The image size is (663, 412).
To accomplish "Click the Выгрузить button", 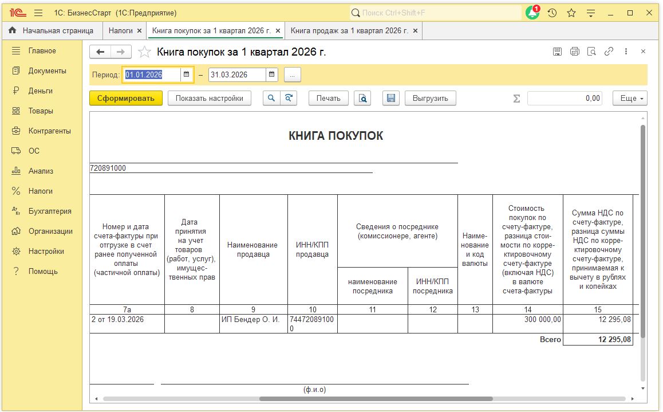I will click(430, 98).
